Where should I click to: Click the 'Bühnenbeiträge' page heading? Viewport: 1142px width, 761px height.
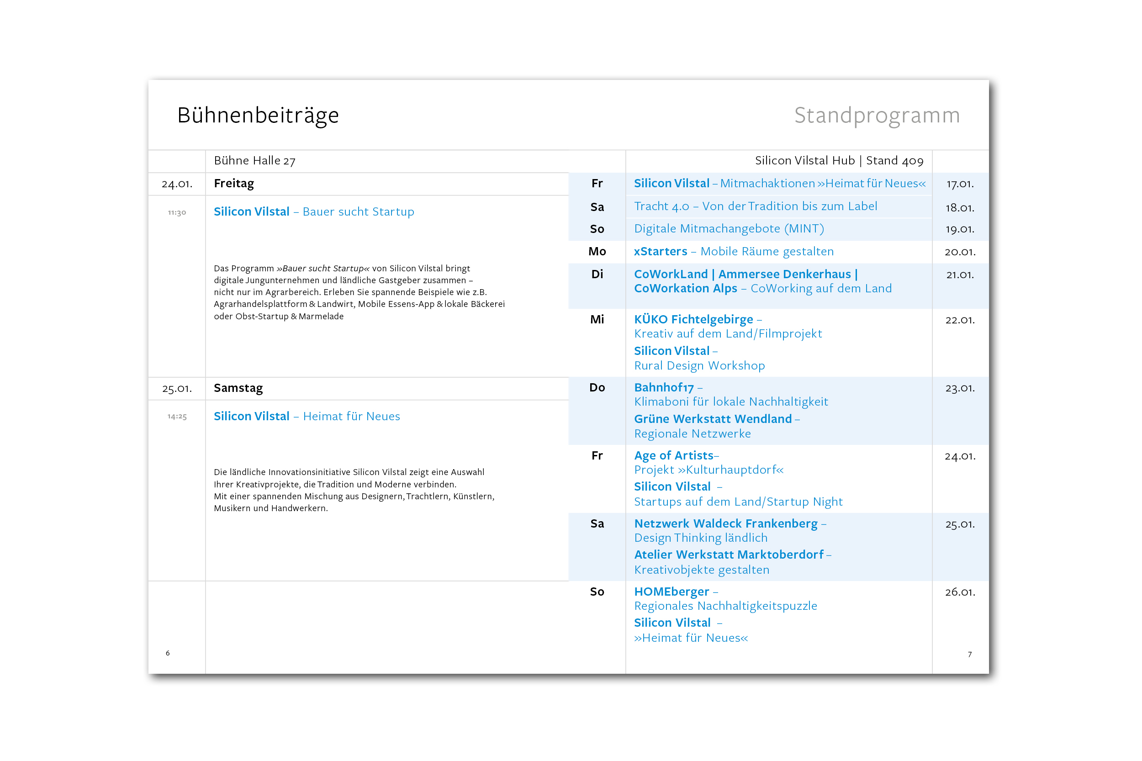pos(258,116)
